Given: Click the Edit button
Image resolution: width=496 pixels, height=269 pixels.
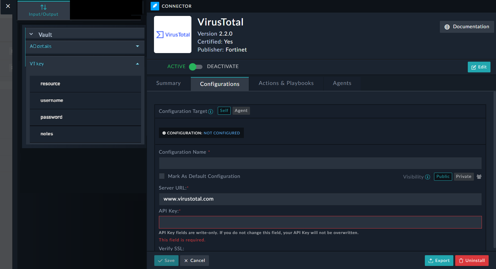Looking at the screenshot, I should coord(479,67).
